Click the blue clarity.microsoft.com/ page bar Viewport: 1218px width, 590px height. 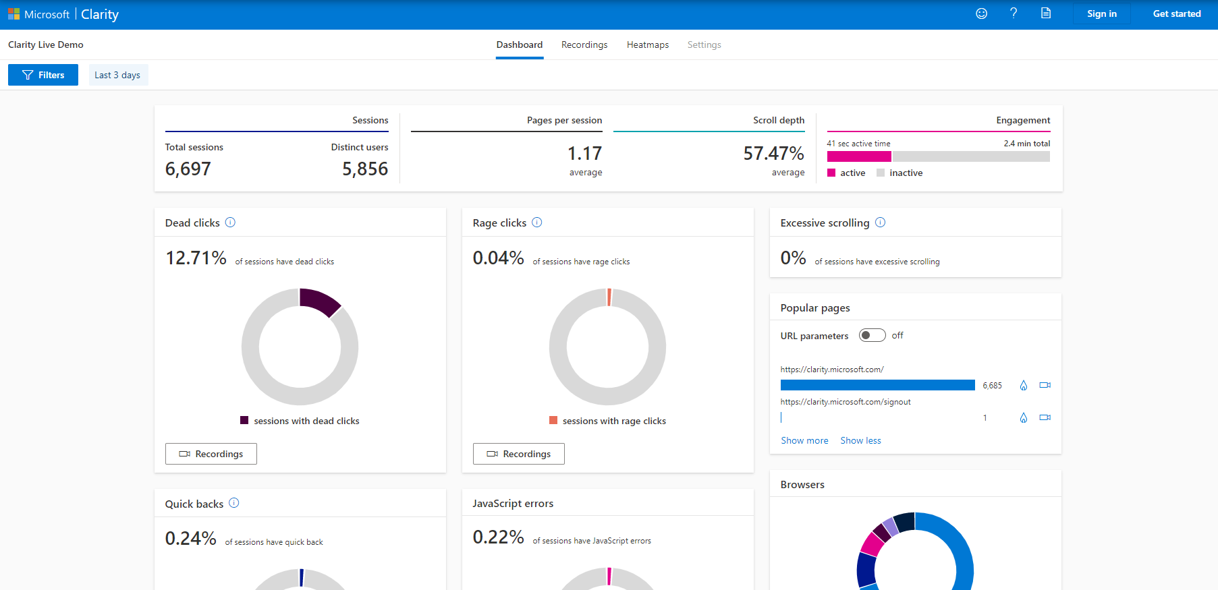coord(877,385)
